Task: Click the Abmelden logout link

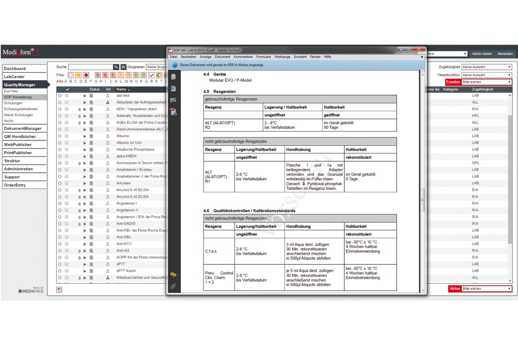Action: (505, 54)
